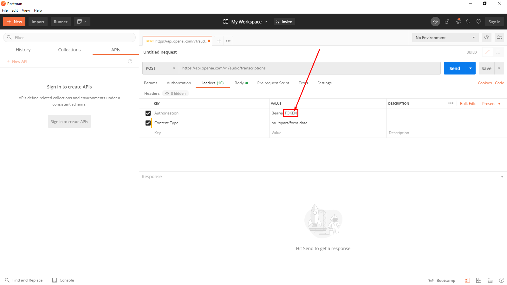Toggle sidebar layout icon in status bar
507x285 pixels.
point(467,280)
